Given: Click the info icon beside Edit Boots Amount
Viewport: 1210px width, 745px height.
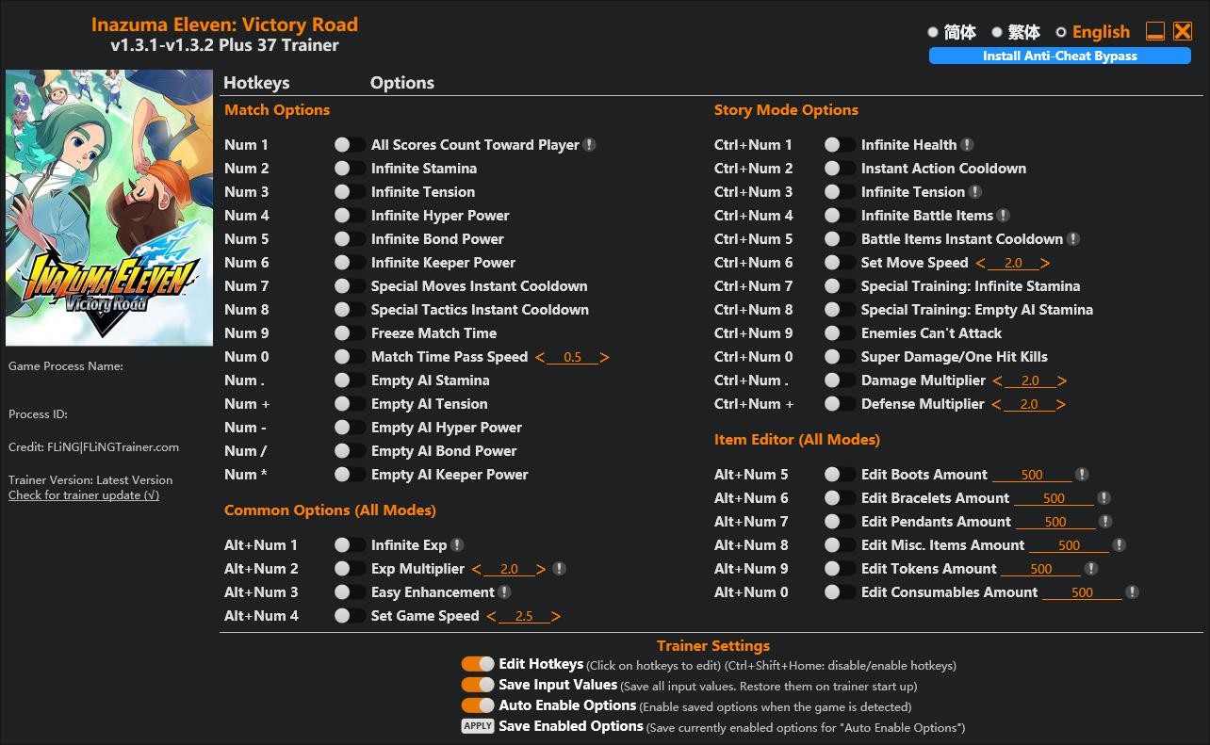Looking at the screenshot, I should 1082,475.
